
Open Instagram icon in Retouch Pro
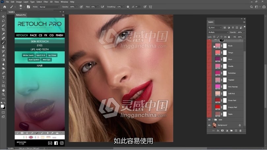coord(62,143)
